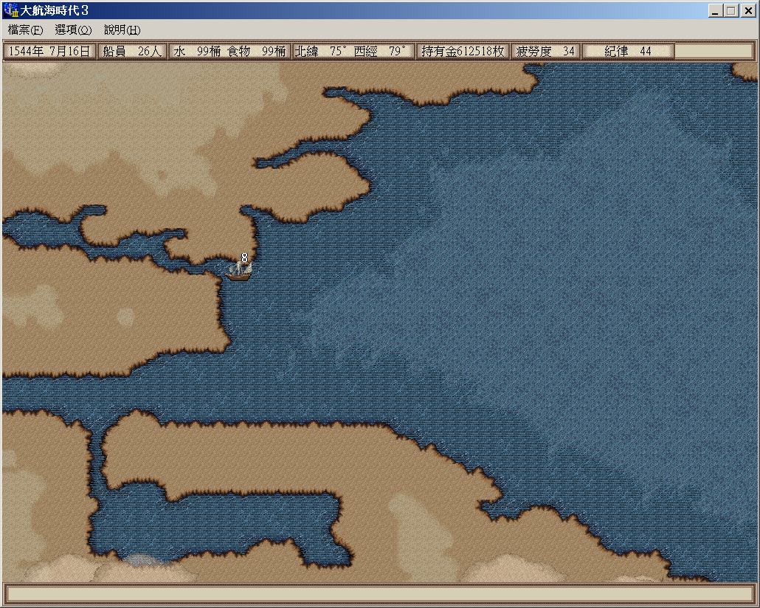Viewport: 760px width, 608px height.
Task: Click the number 8 marker above the ship
Action: (x=244, y=258)
